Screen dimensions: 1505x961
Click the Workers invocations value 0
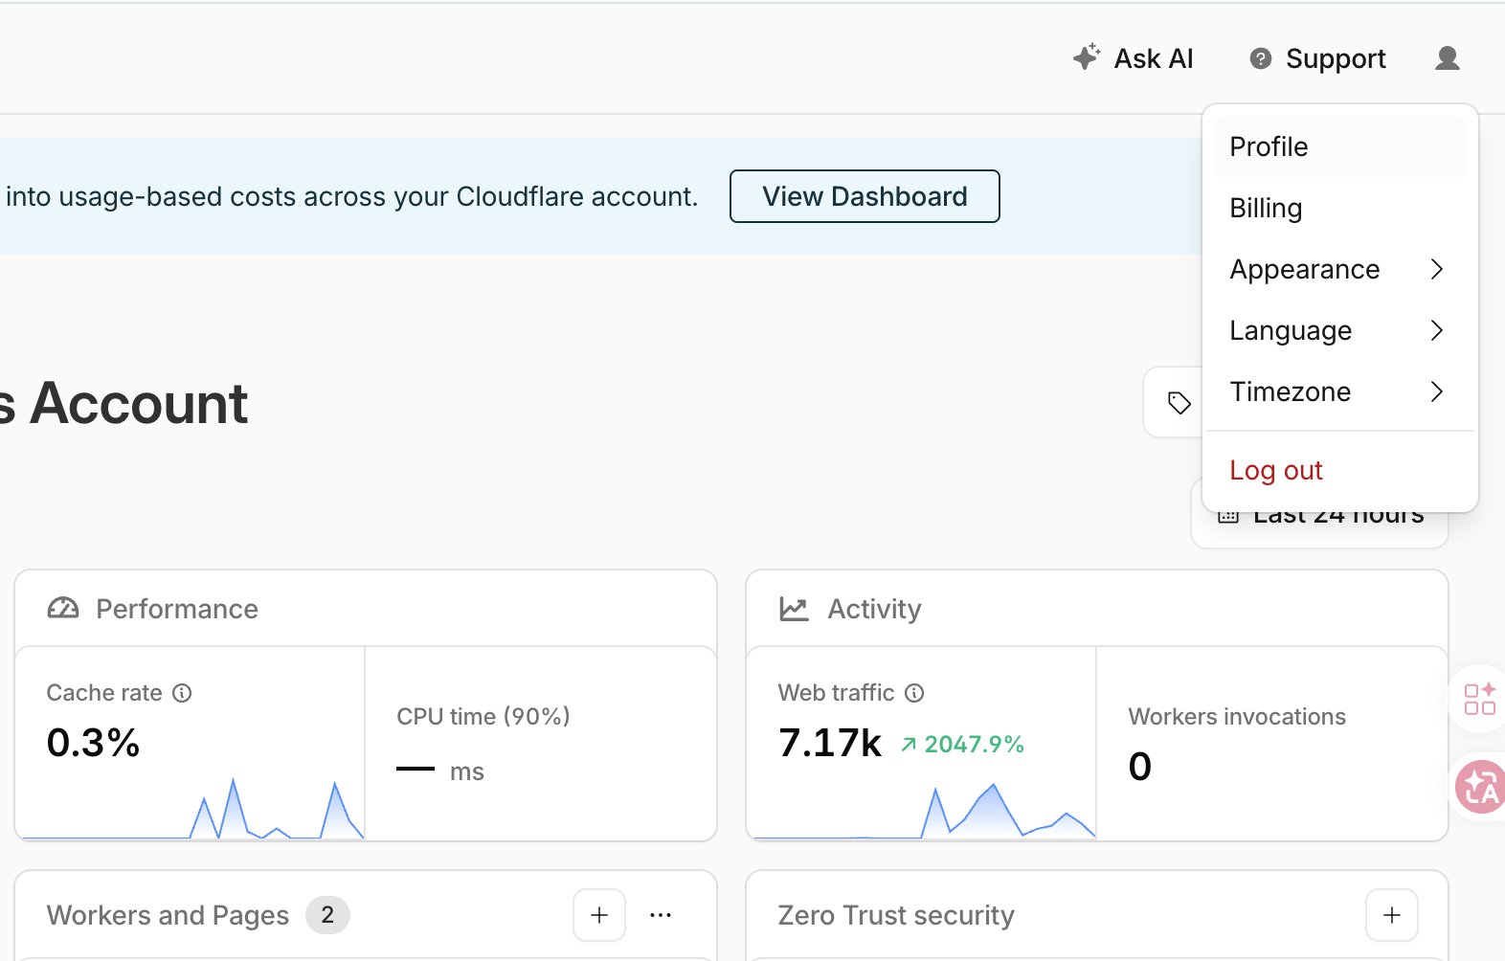click(1139, 767)
